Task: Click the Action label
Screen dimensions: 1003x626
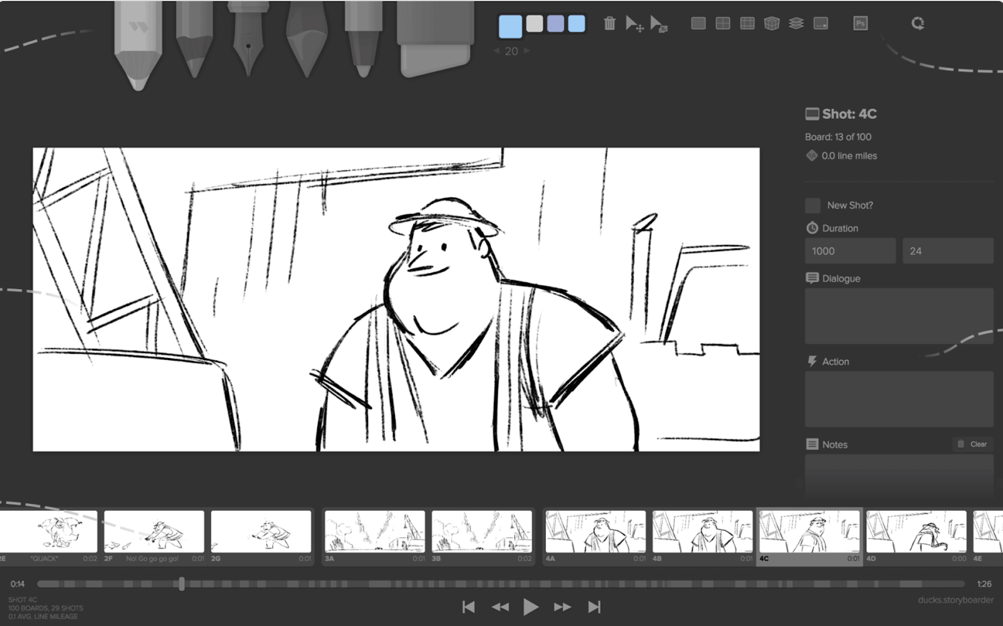Action: 836,362
